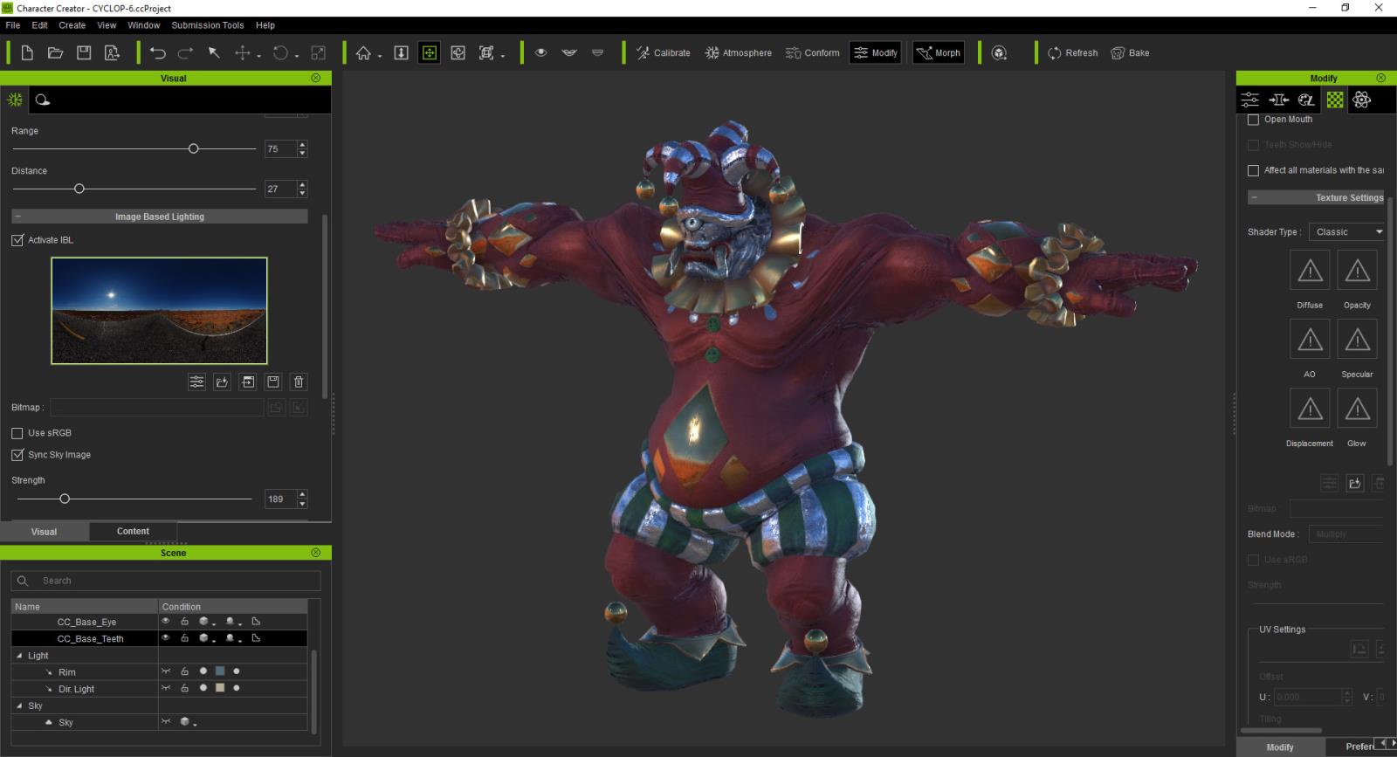The image size is (1397, 757).
Task: Open the Material checker tab in Modify
Action: pos(1334,100)
